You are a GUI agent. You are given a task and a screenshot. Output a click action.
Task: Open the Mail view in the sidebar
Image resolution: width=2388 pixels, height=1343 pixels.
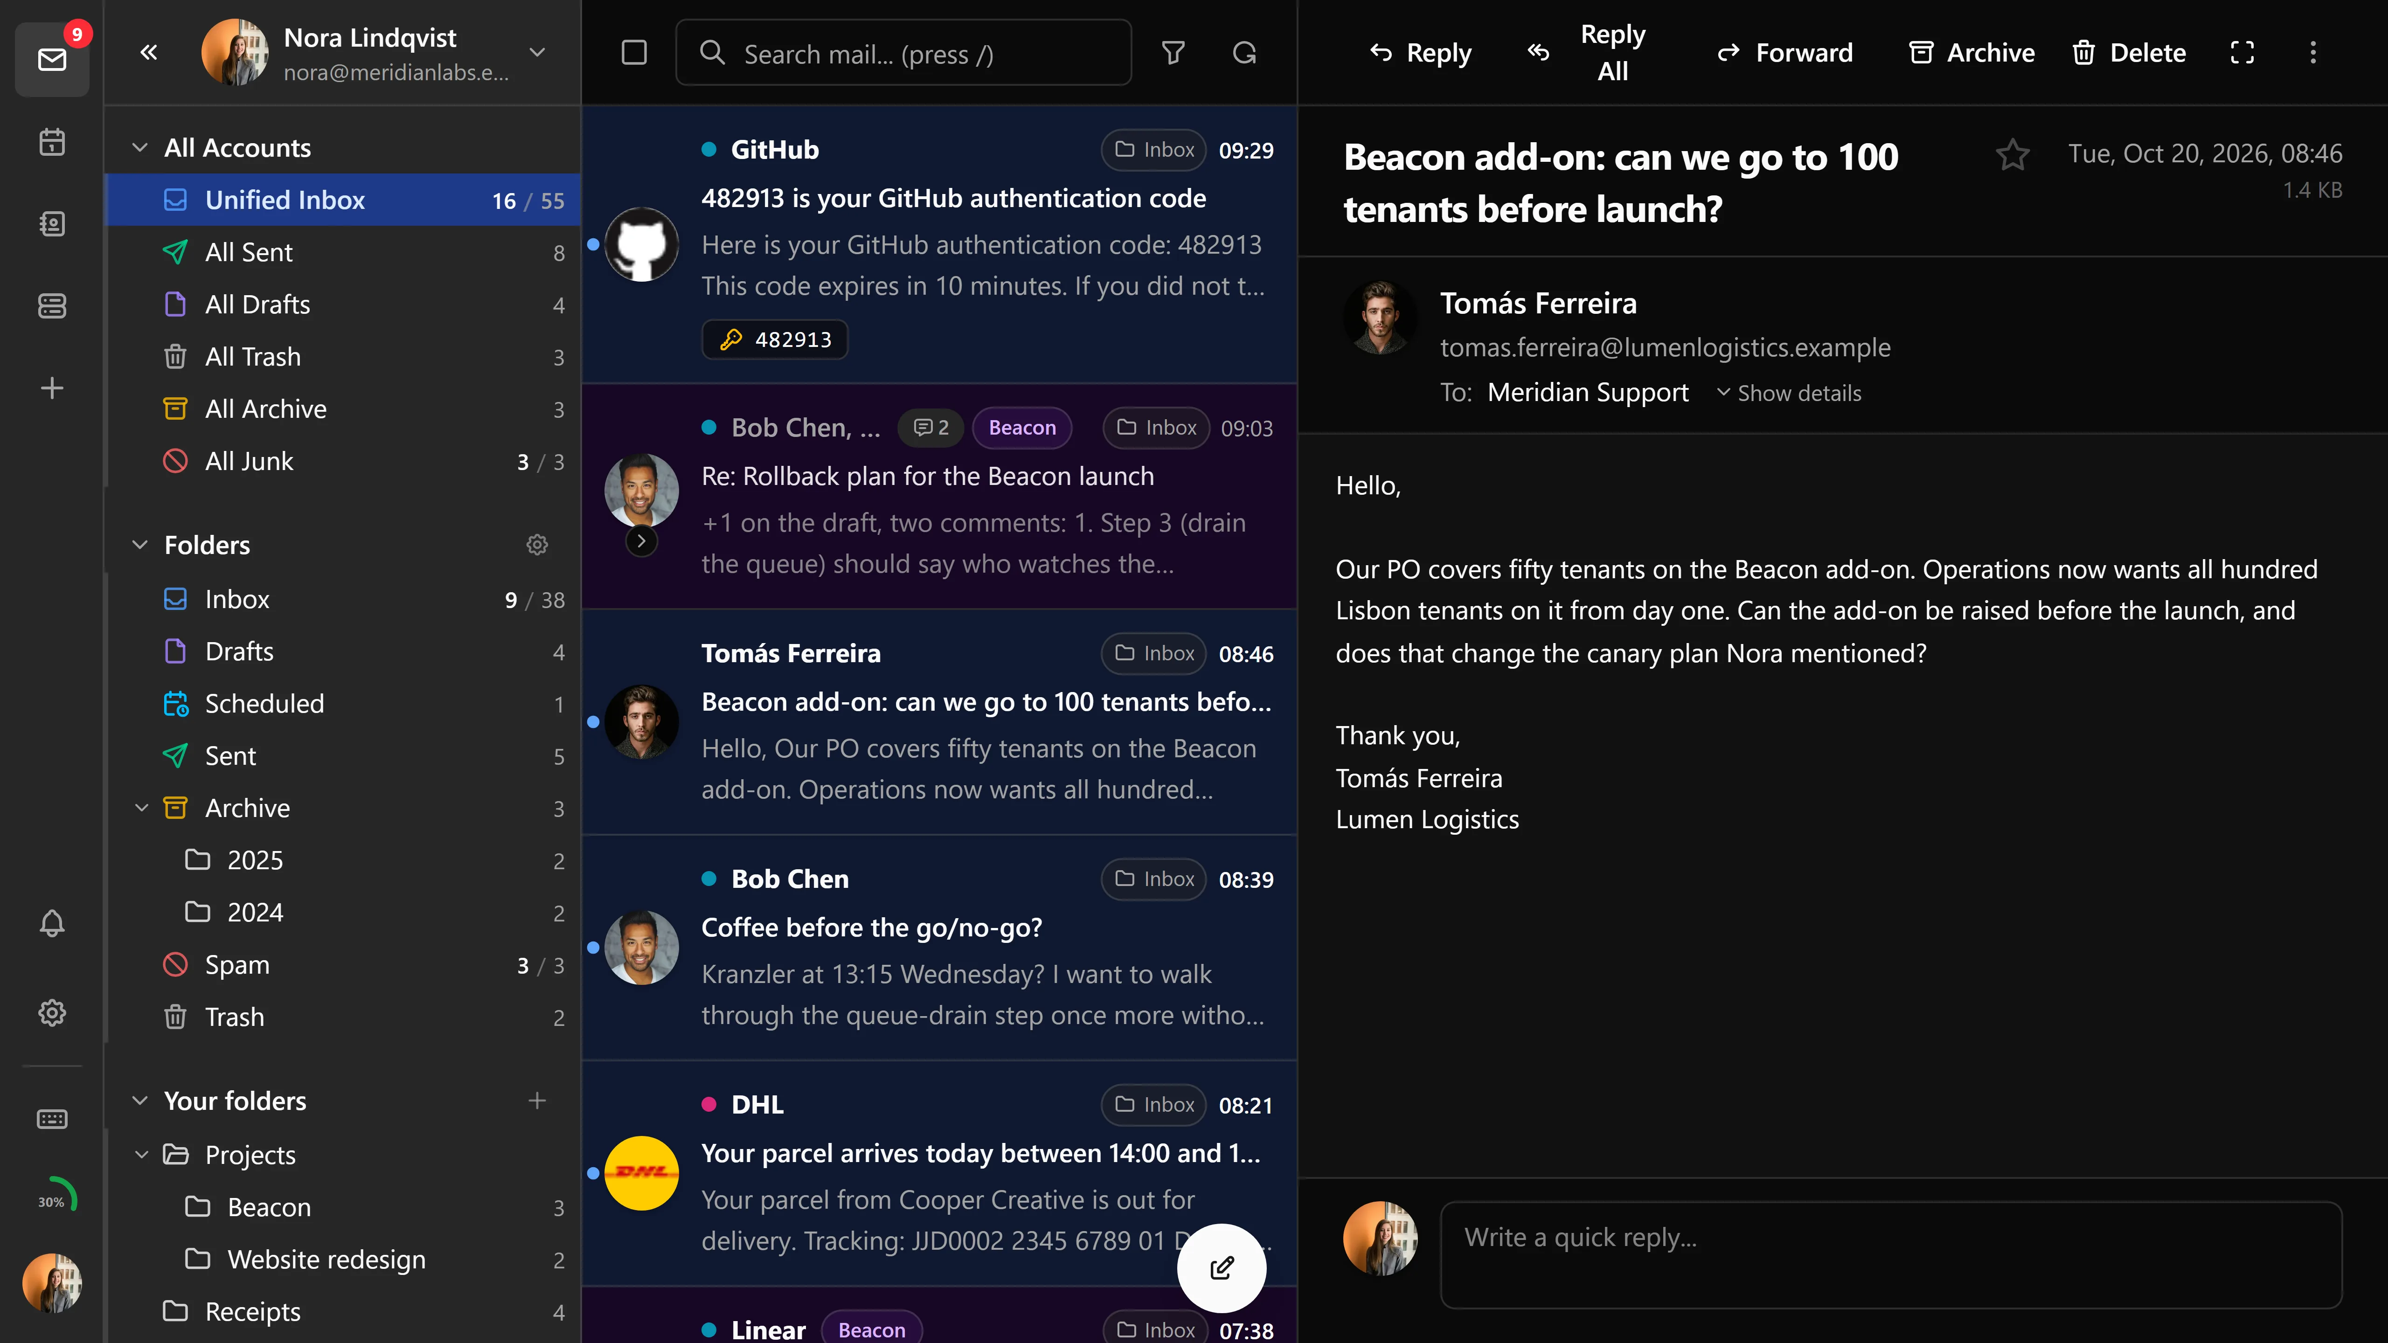coord(52,59)
